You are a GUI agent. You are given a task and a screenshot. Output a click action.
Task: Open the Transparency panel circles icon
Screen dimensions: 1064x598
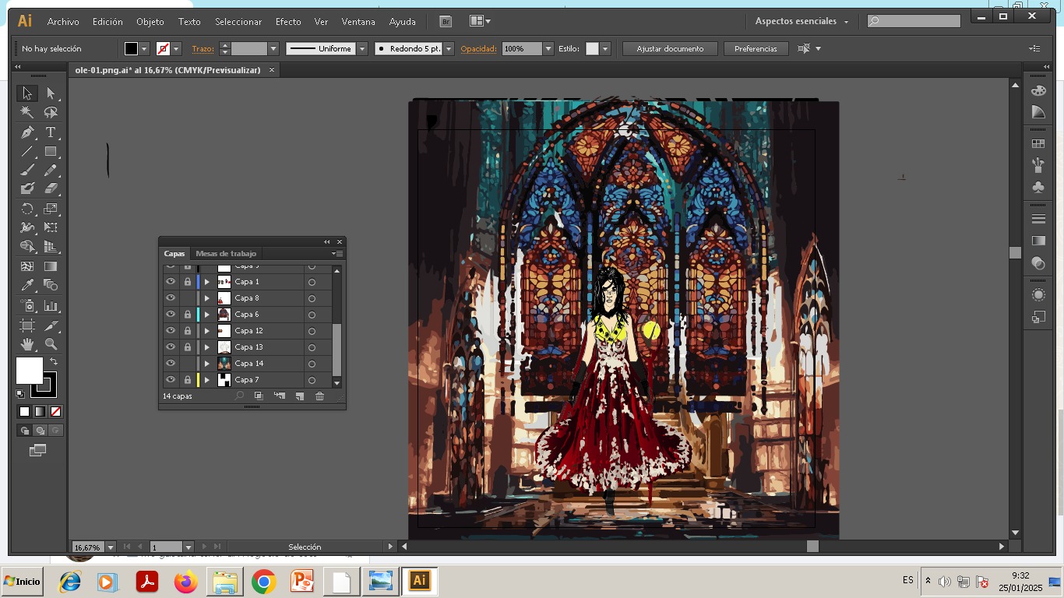click(1038, 263)
